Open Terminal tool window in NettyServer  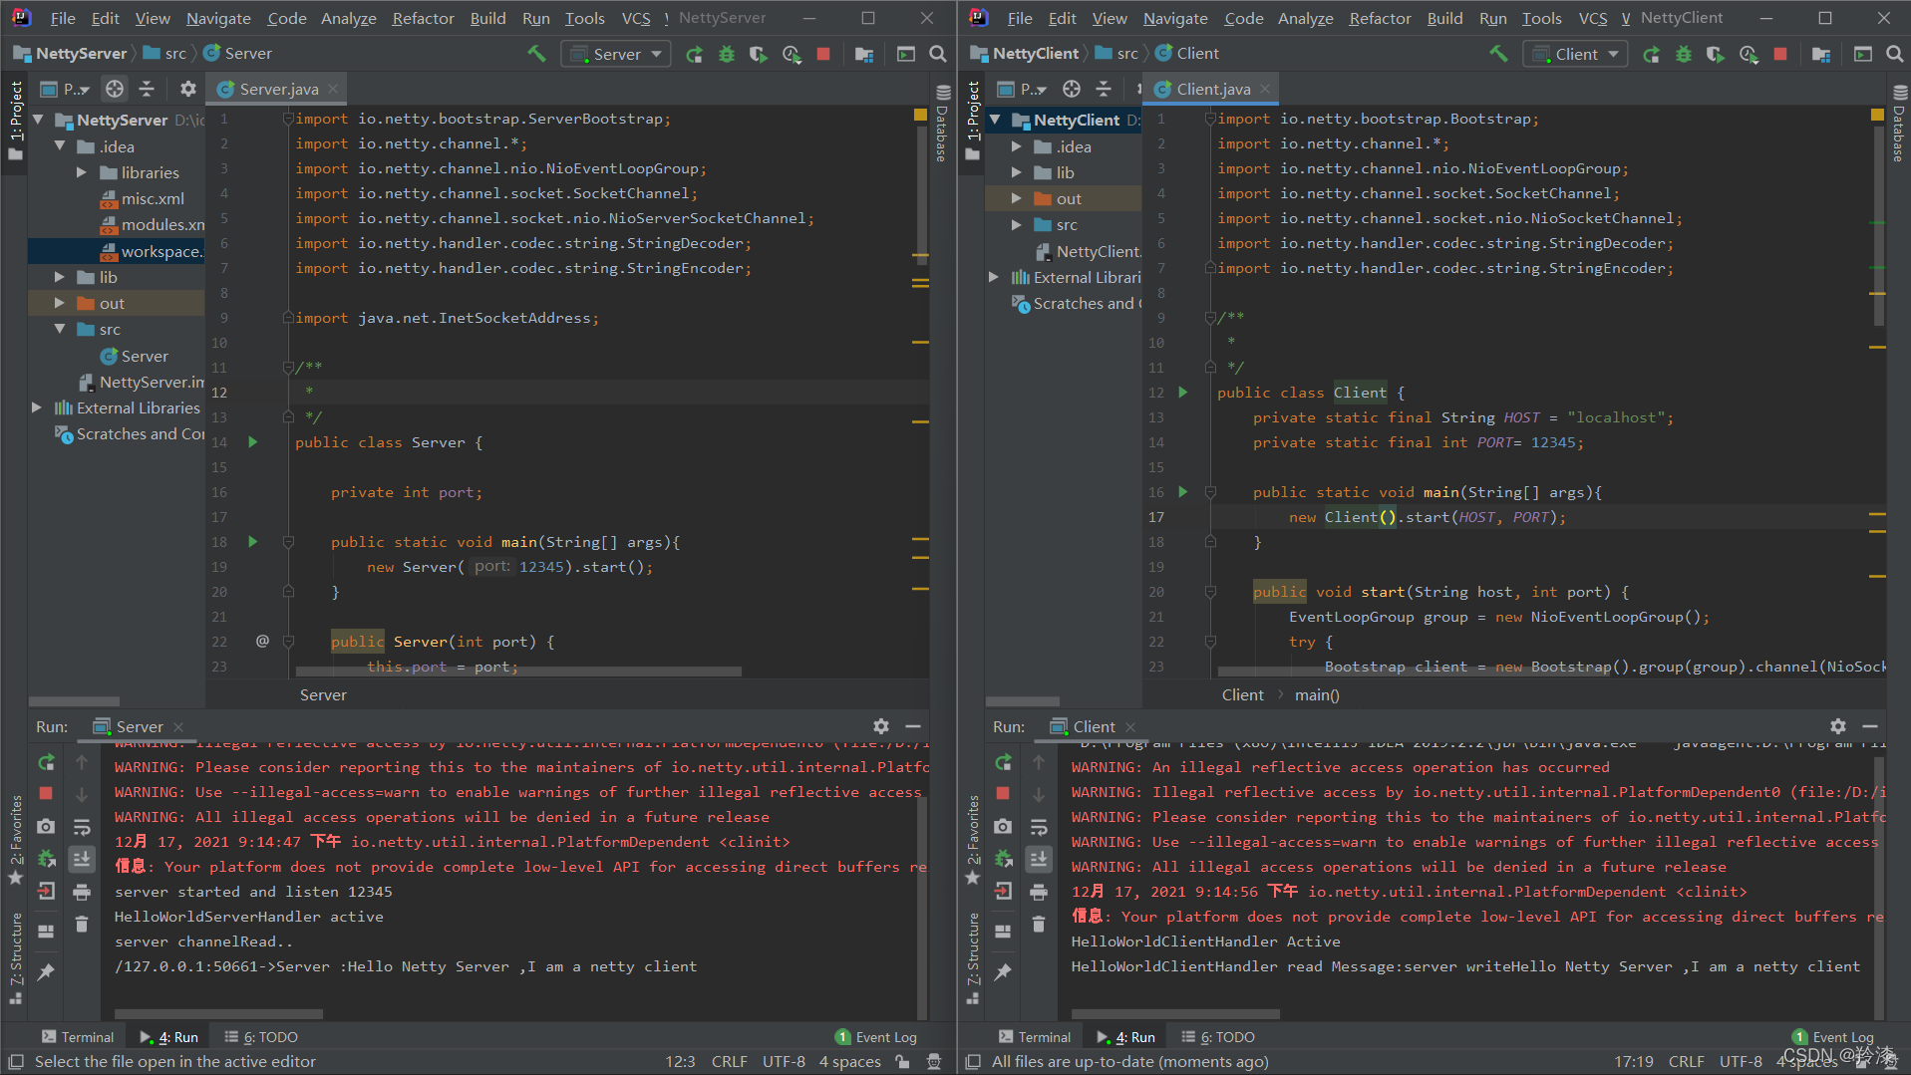tap(78, 1037)
